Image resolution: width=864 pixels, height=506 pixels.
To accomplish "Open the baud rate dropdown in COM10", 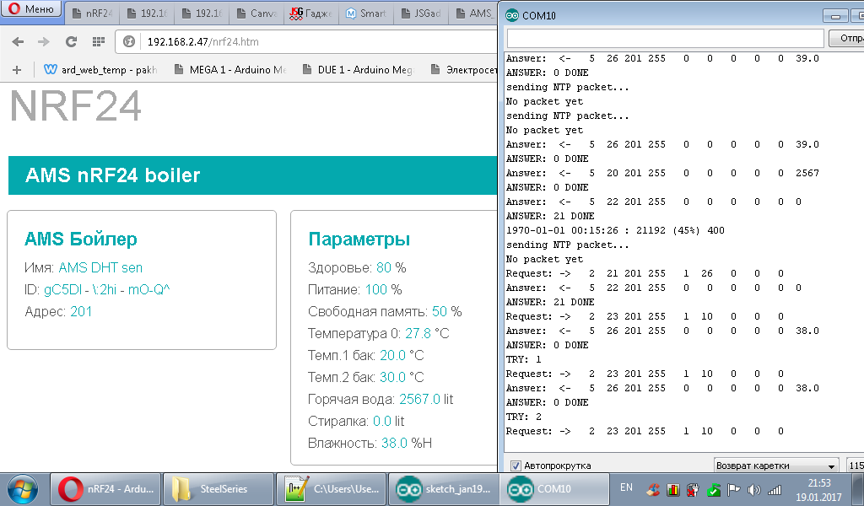I will (855, 466).
